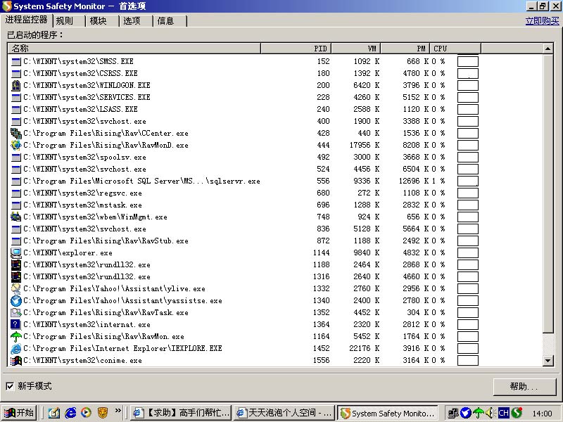Open the 信息 tab
The image size is (563, 422).
coord(170,21)
